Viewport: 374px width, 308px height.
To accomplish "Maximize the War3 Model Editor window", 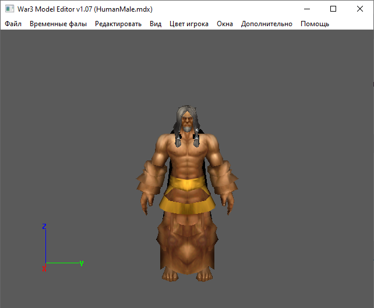I will [333, 9].
